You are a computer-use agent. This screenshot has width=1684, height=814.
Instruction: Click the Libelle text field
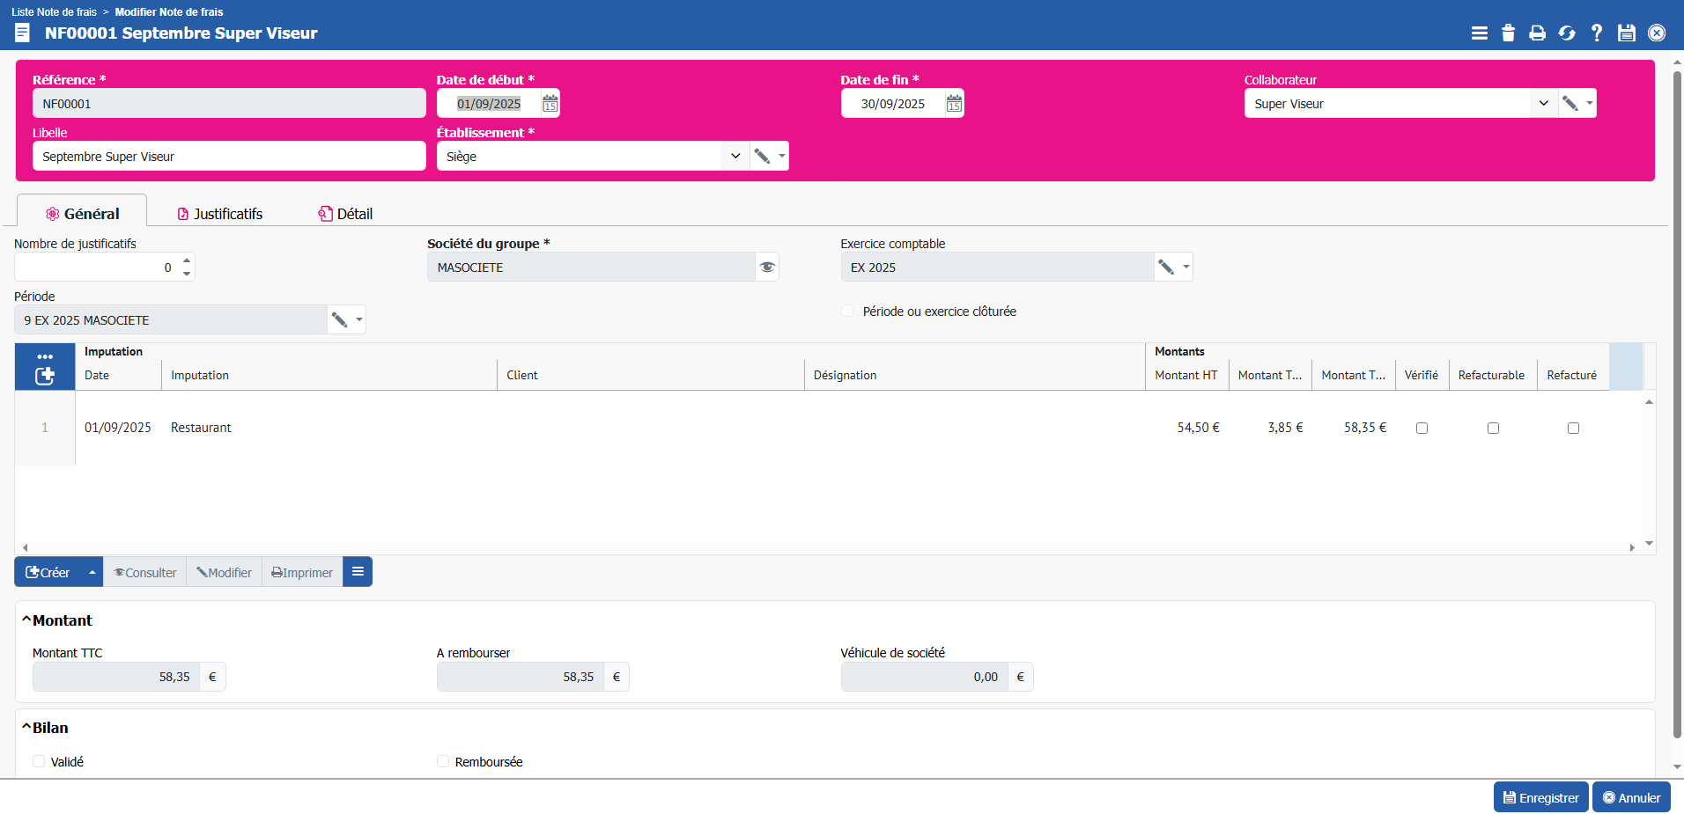click(229, 157)
